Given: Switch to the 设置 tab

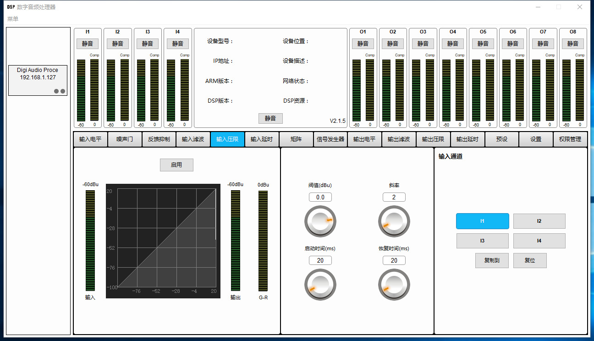Looking at the screenshot, I should click(x=536, y=139).
